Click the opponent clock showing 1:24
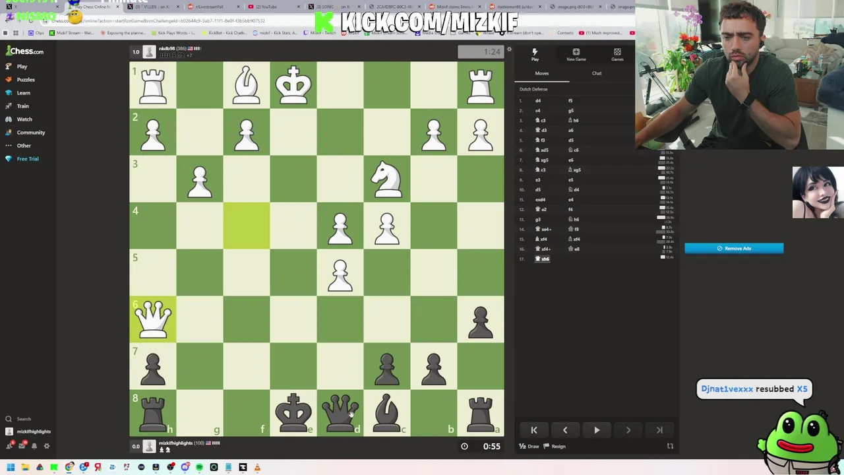Image resolution: width=844 pixels, height=475 pixels. point(480,51)
